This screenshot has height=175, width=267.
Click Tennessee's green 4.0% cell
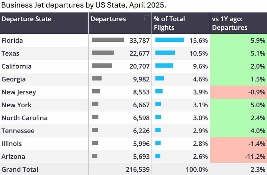coord(238,131)
